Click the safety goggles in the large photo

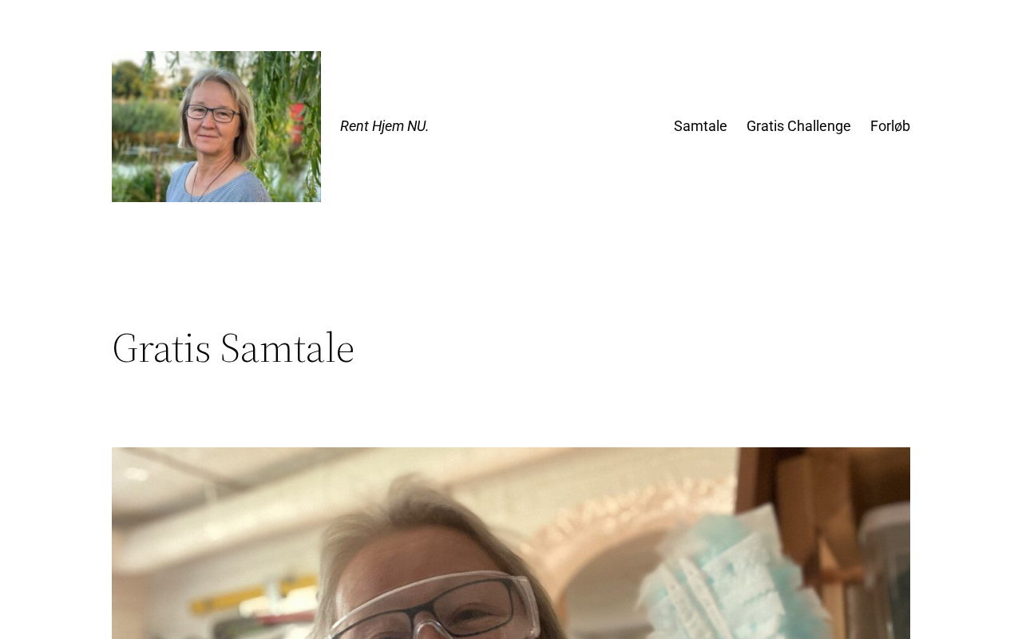click(431, 607)
